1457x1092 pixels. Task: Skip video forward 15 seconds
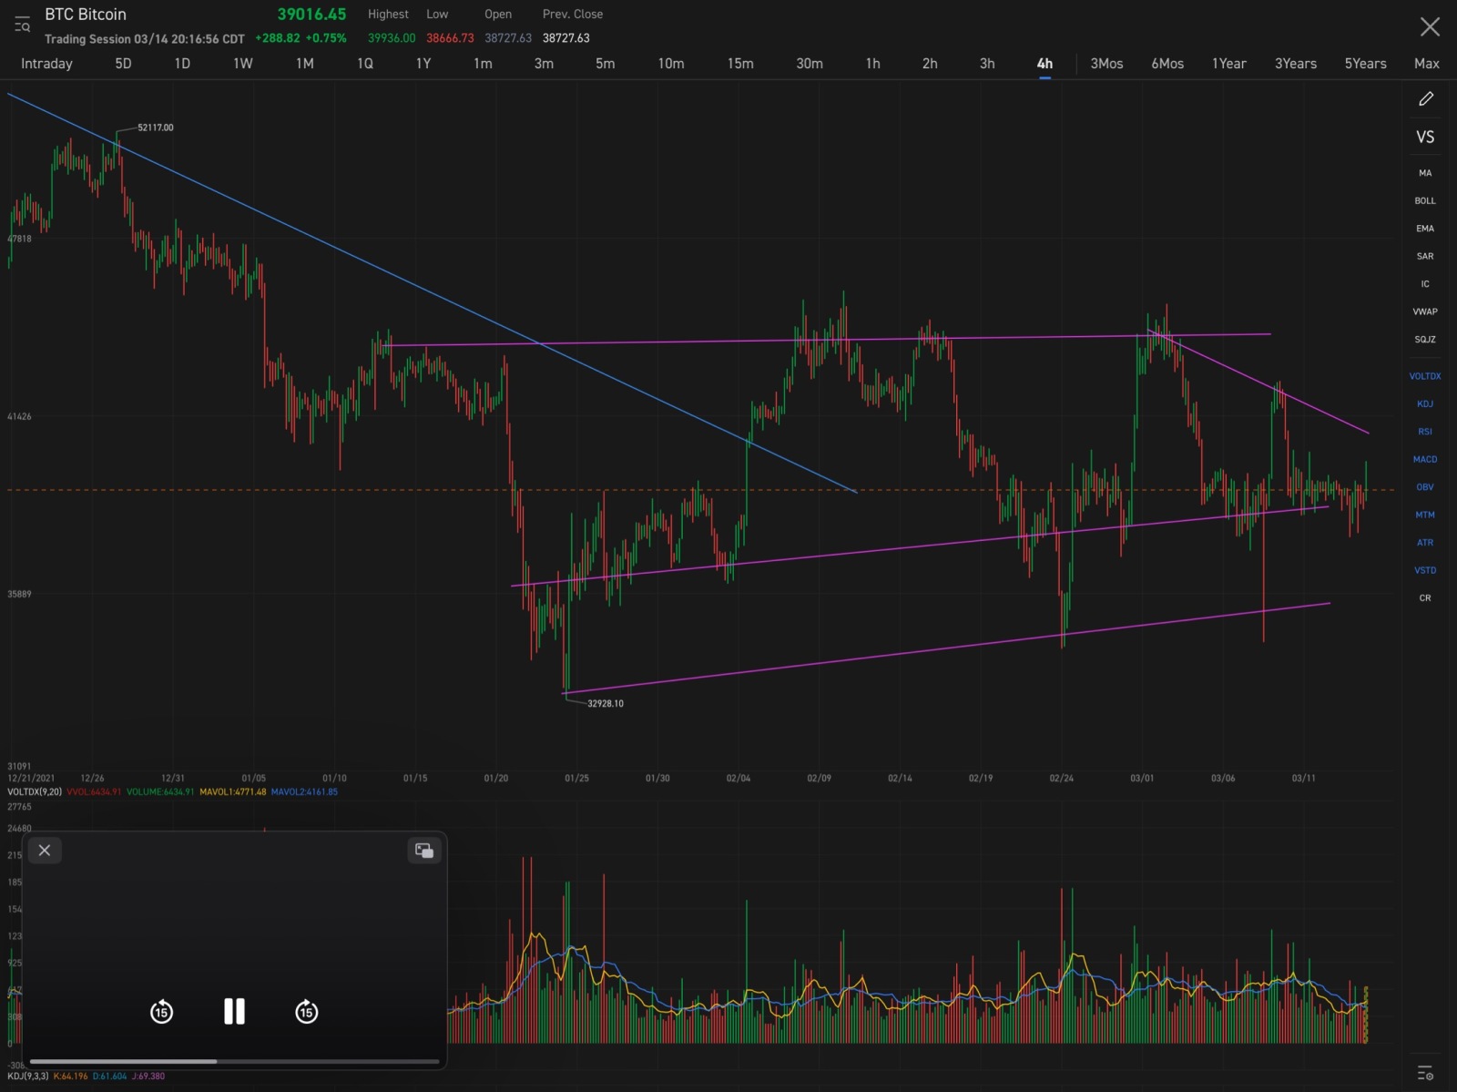click(307, 1012)
